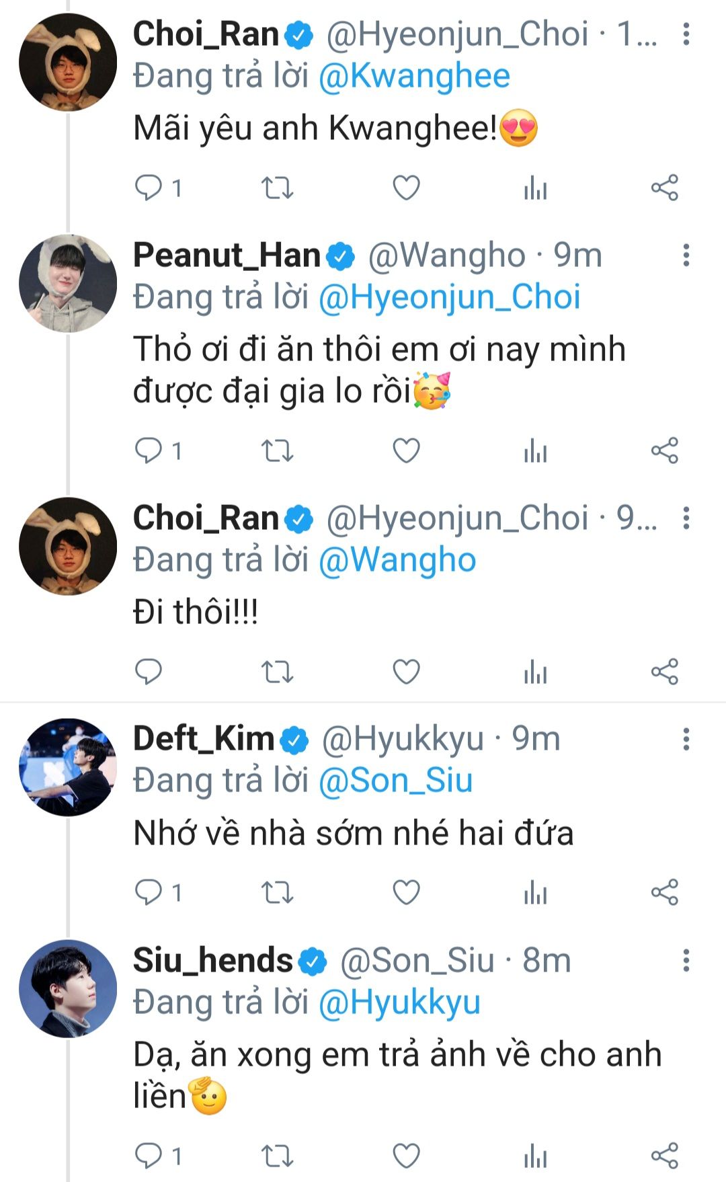This screenshot has width=726, height=1182.
Task: View analytics for Deft_Kim's tweet
Action: 536,892
